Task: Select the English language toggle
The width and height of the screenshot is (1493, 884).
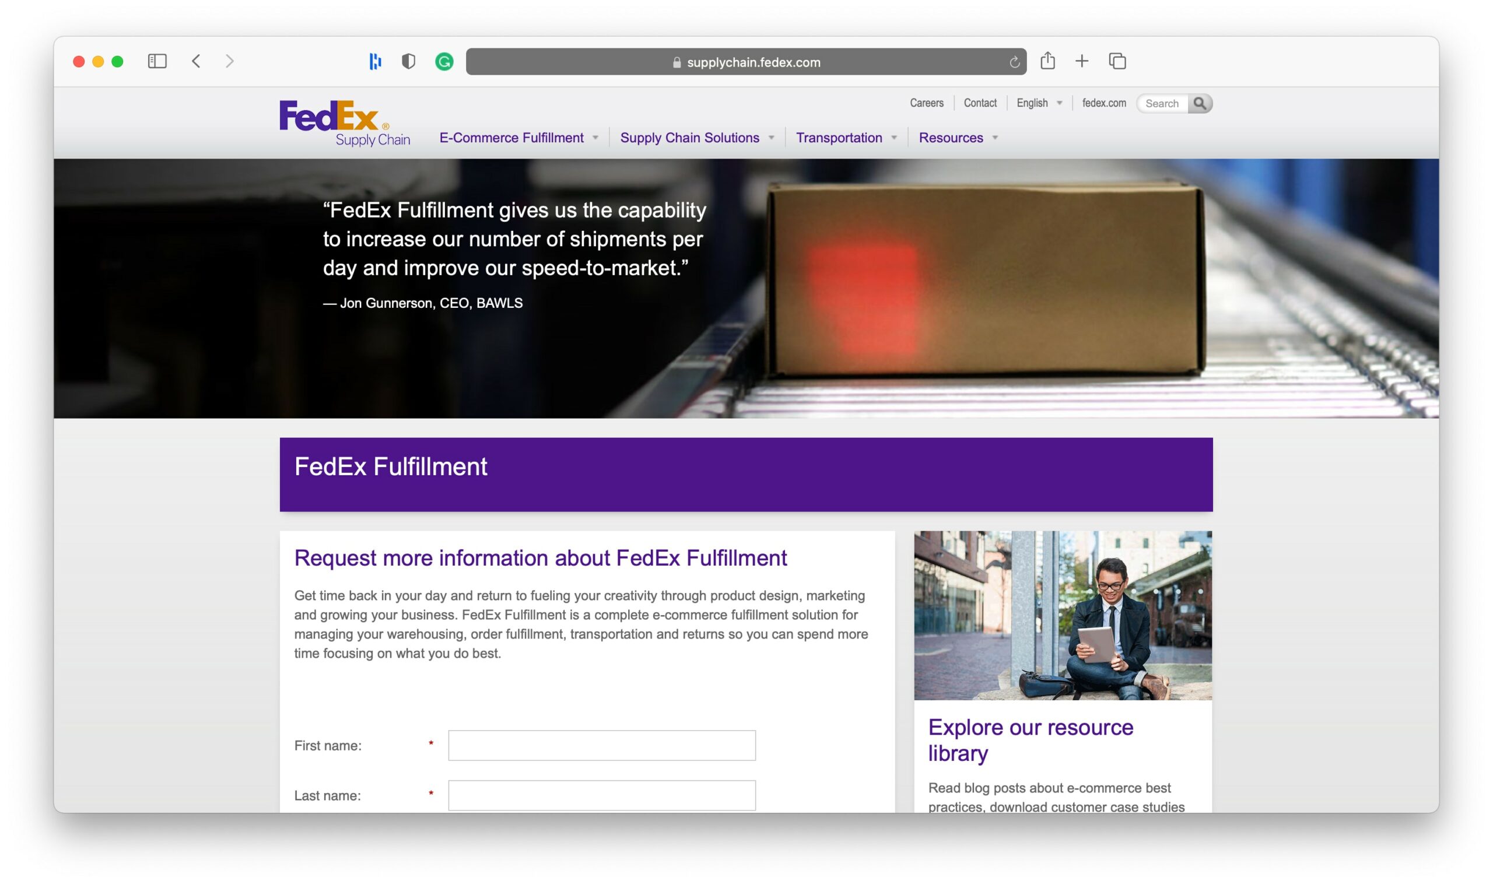Action: click(1039, 102)
